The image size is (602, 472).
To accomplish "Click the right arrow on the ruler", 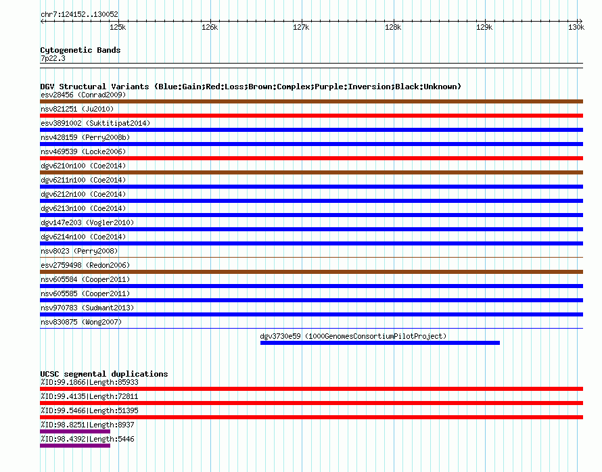I will [x=580, y=21].
